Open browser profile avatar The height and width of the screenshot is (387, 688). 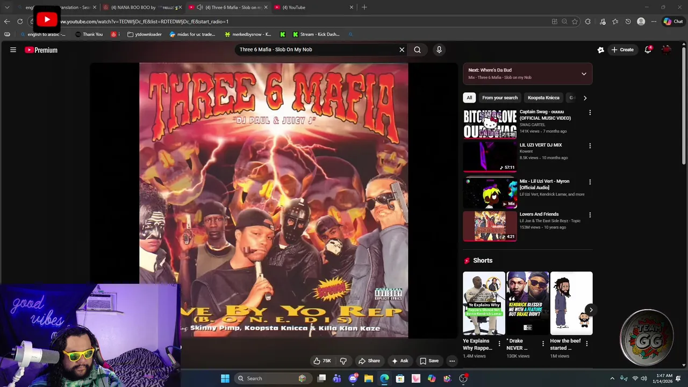[641, 21]
